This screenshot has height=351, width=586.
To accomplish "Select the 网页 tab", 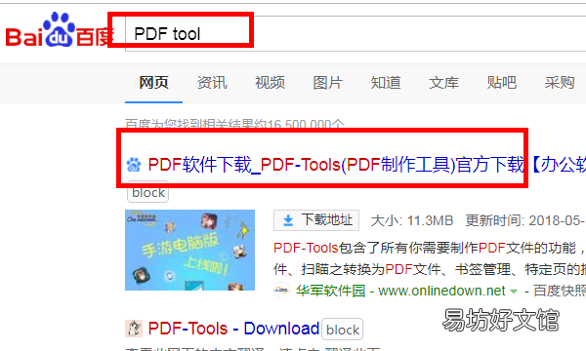I will pyautogui.click(x=153, y=83).
